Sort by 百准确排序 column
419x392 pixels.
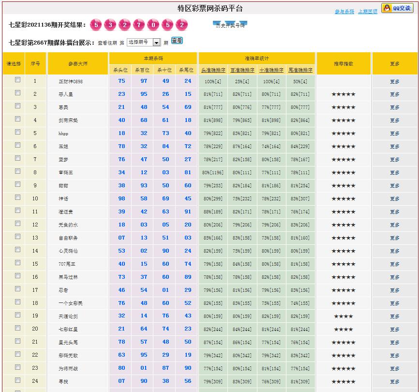tap(242, 70)
